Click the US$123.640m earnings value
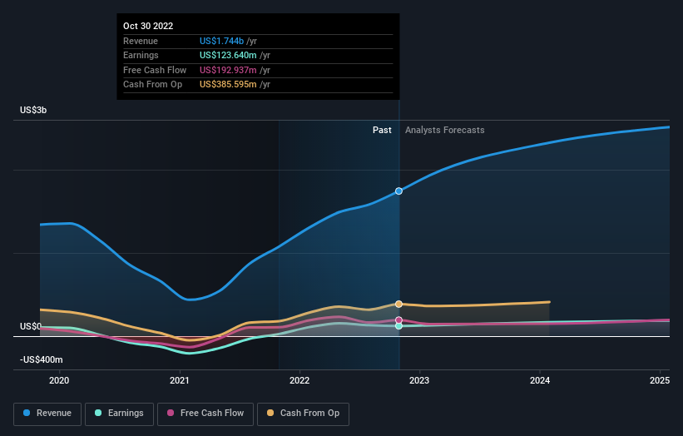The width and height of the screenshot is (683, 436). click(x=228, y=55)
